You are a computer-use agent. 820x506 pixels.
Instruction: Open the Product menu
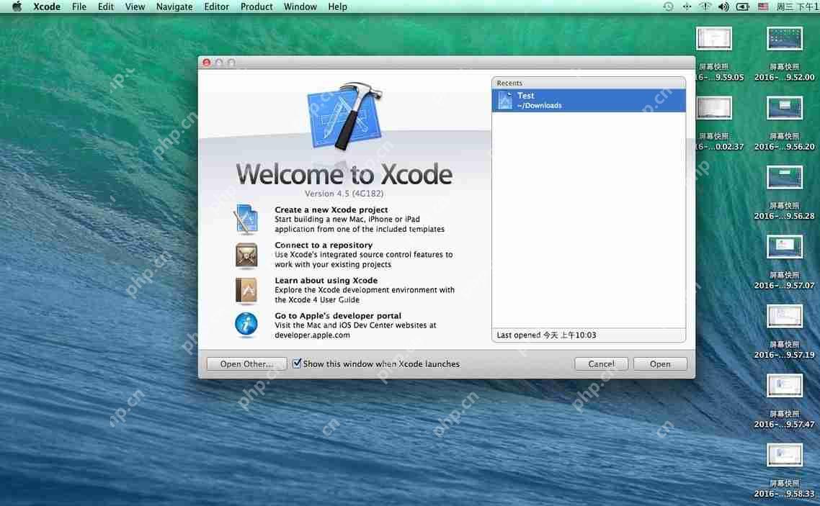(257, 6)
